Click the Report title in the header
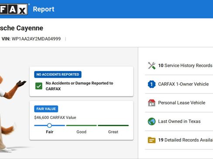This screenshot has width=213, height=159. coord(44,9)
